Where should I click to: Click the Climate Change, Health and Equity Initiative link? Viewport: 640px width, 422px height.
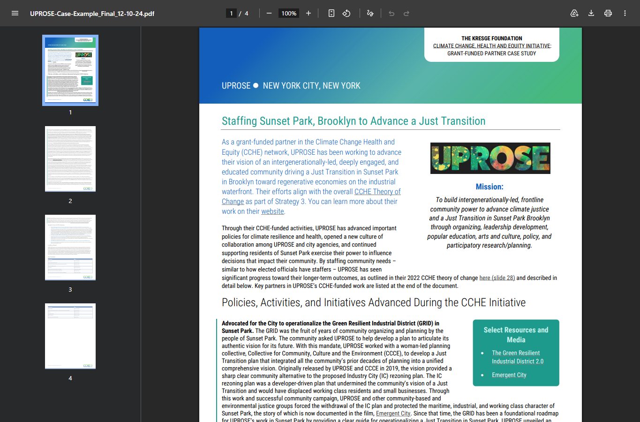click(491, 46)
